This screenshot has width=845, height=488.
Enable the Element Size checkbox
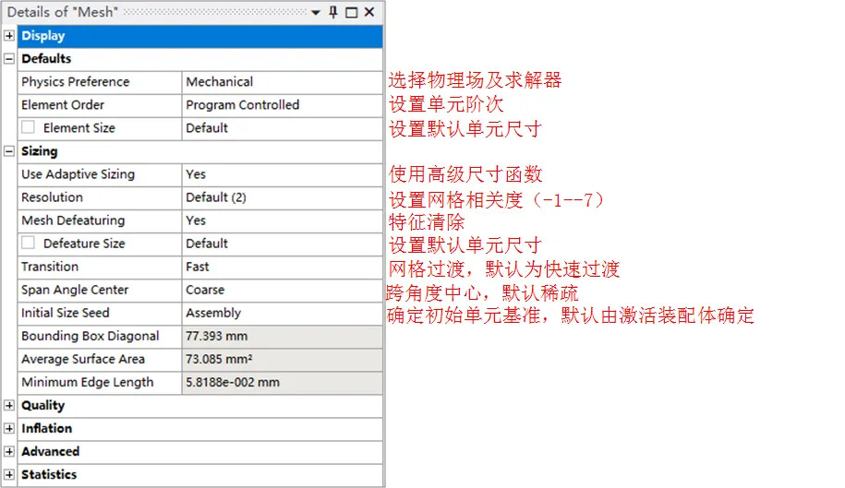29,127
